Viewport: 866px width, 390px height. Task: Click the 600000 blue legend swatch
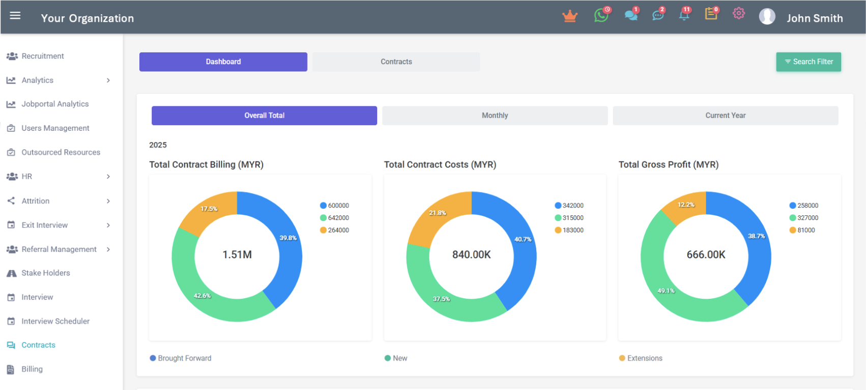(x=323, y=206)
